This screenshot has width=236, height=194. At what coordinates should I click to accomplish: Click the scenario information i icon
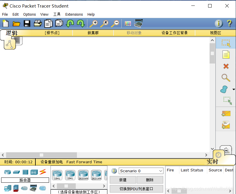tap(114, 171)
